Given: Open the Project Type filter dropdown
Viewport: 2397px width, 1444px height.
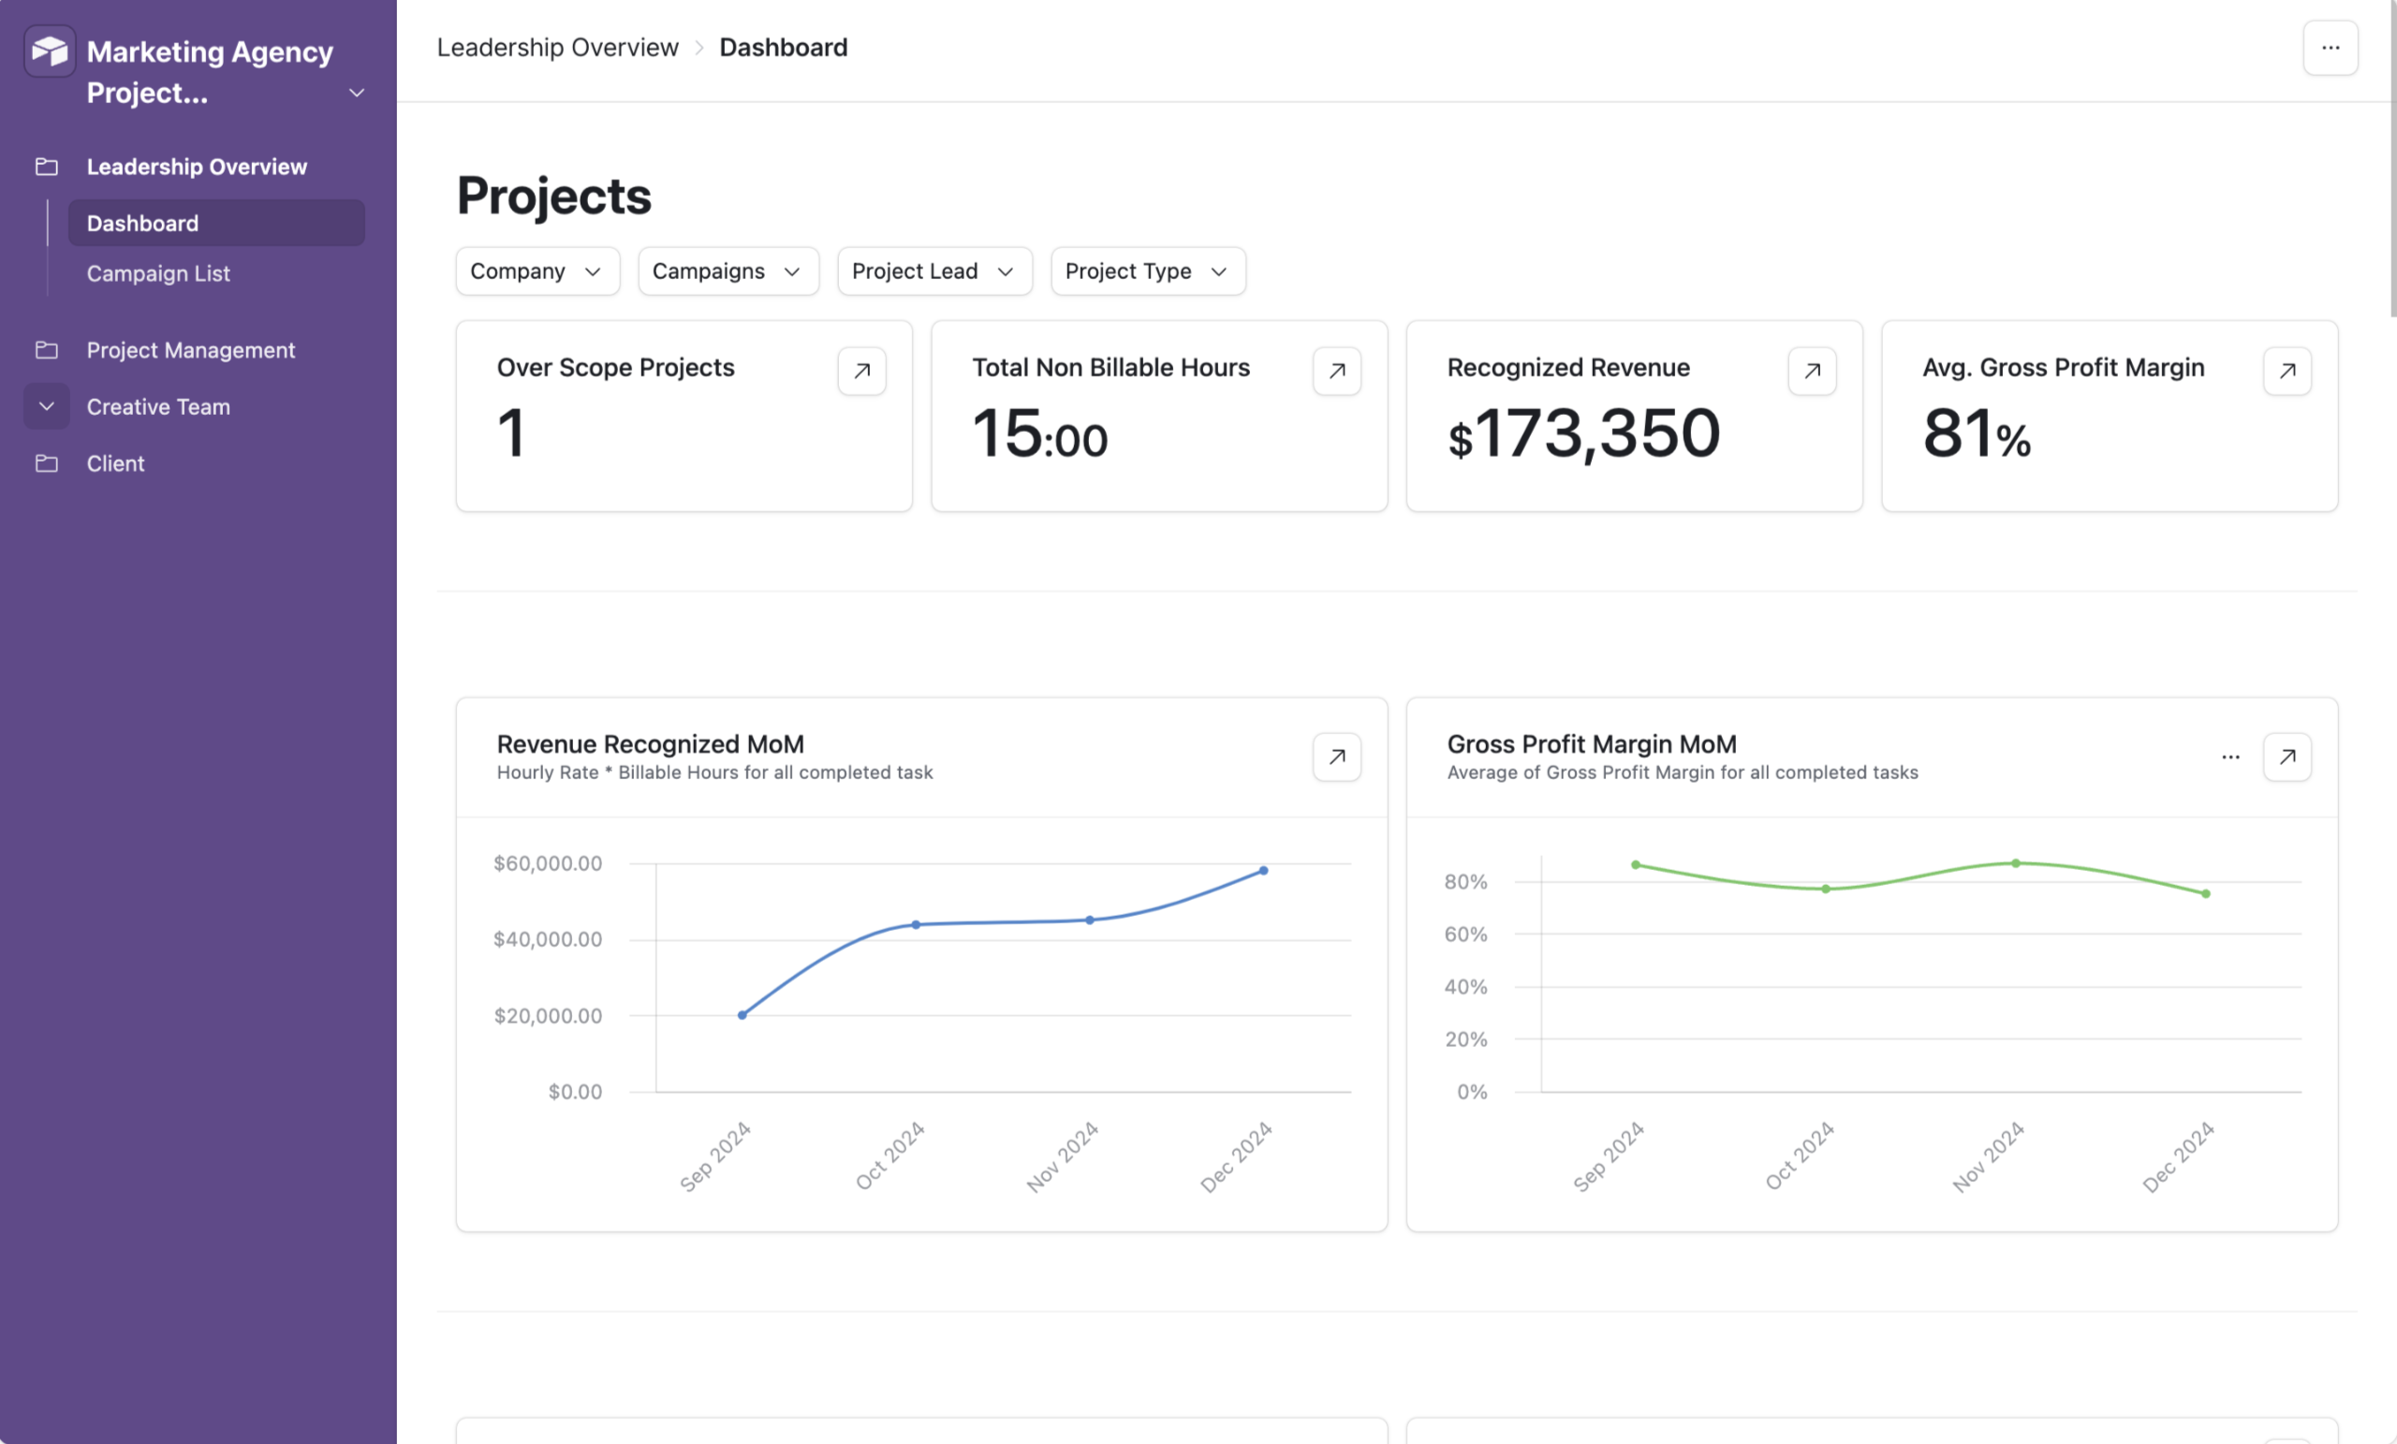Looking at the screenshot, I should tap(1147, 272).
